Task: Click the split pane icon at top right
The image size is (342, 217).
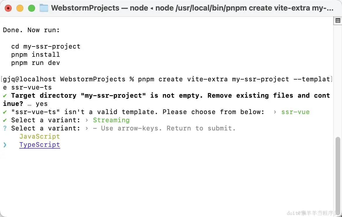Action: [338, 21]
